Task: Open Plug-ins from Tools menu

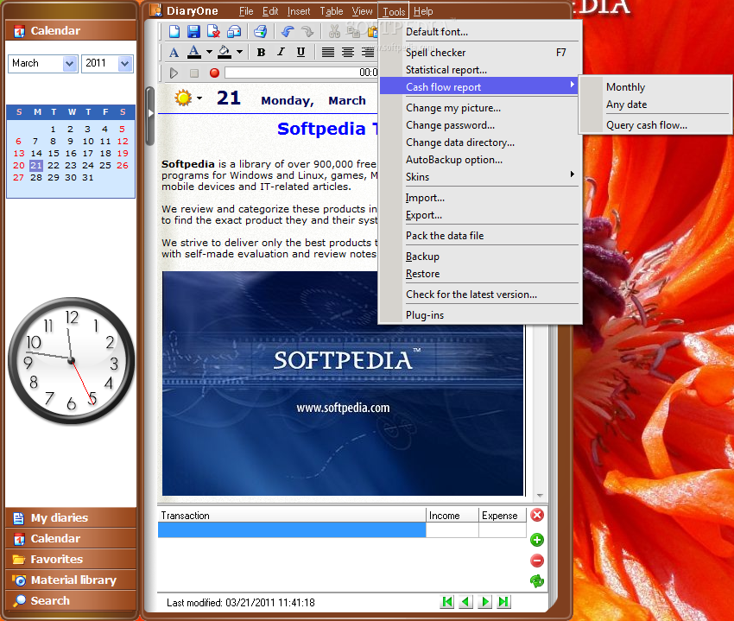Action: point(480,315)
